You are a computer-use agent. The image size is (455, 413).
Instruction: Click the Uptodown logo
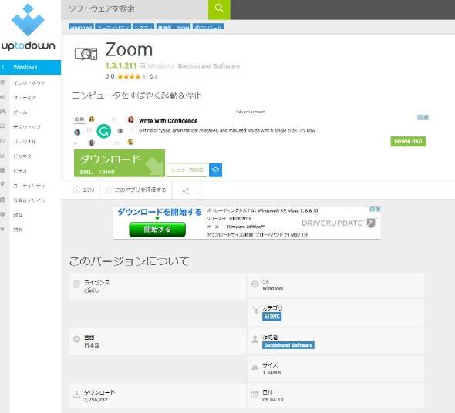point(28,28)
